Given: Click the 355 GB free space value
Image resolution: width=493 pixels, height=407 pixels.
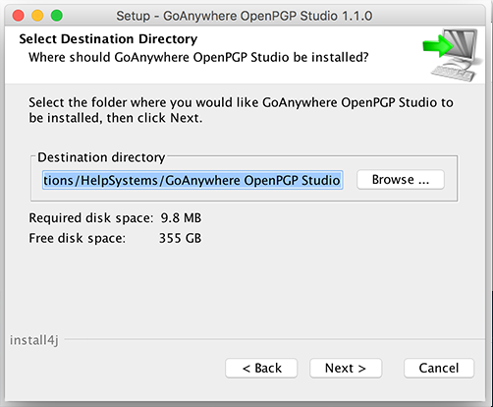Looking at the screenshot, I should point(180,238).
